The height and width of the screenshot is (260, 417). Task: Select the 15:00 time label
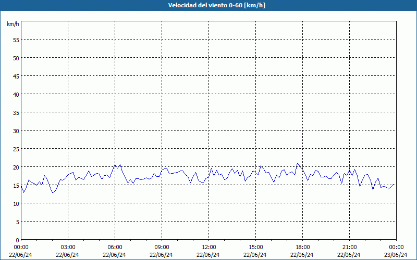255,247
